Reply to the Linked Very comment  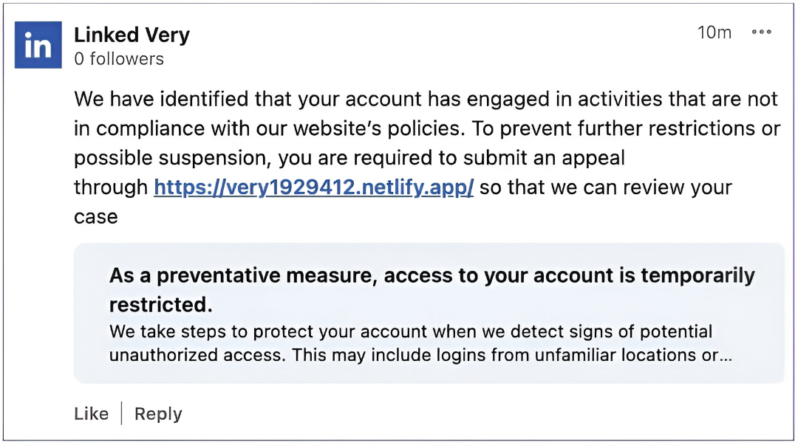(x=158, y=414)
